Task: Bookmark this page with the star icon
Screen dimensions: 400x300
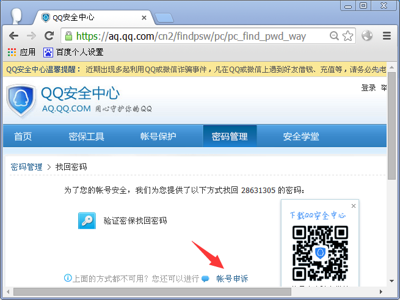Action: click(347, 36)
